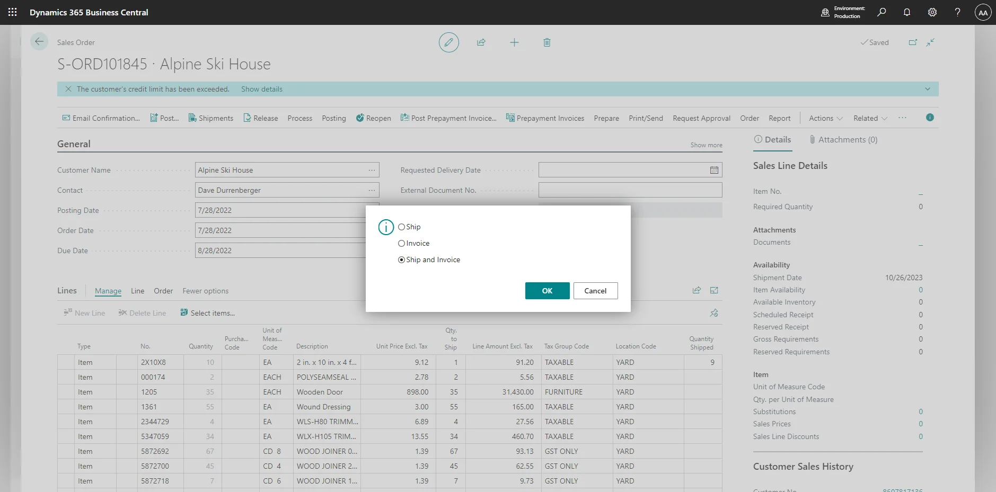Confirm posting with OK button

click(x=547, y=291)
